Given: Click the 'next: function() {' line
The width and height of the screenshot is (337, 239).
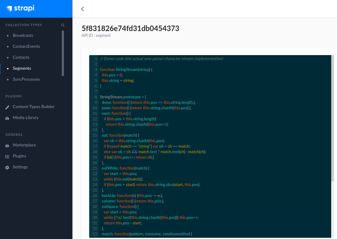Looking at the screenshot, I should tap(116, 114).
